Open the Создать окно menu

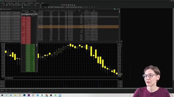[x=10, y=3]
